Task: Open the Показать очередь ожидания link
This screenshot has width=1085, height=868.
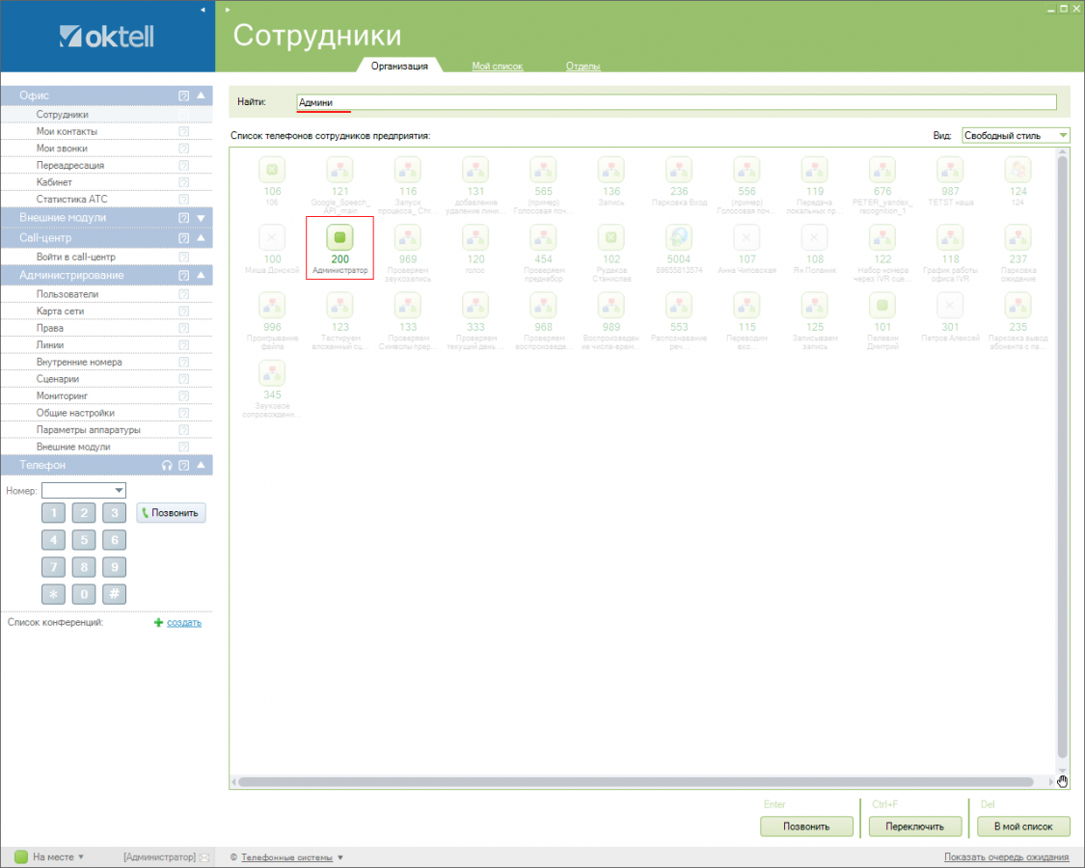Action: coord(1006,857)
